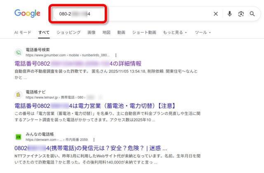The image size is (264, 173).
Task: Expand the もっと見る dropdown
Action: coord(175,32)
